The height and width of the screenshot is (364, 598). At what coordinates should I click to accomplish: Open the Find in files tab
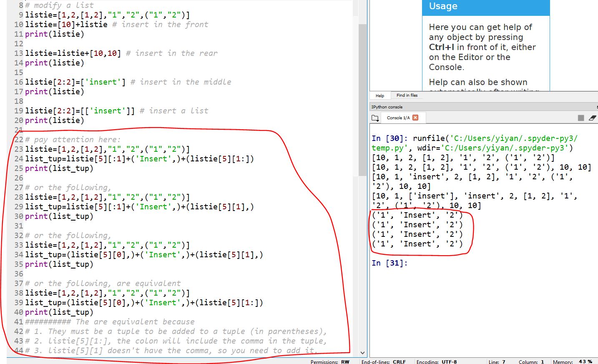(407, 95)
